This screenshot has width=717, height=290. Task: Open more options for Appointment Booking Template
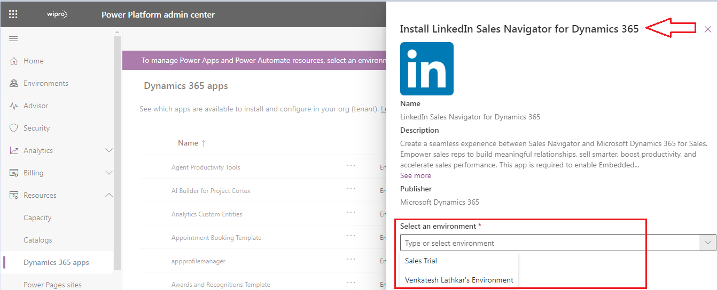click(x=351, y=236)
